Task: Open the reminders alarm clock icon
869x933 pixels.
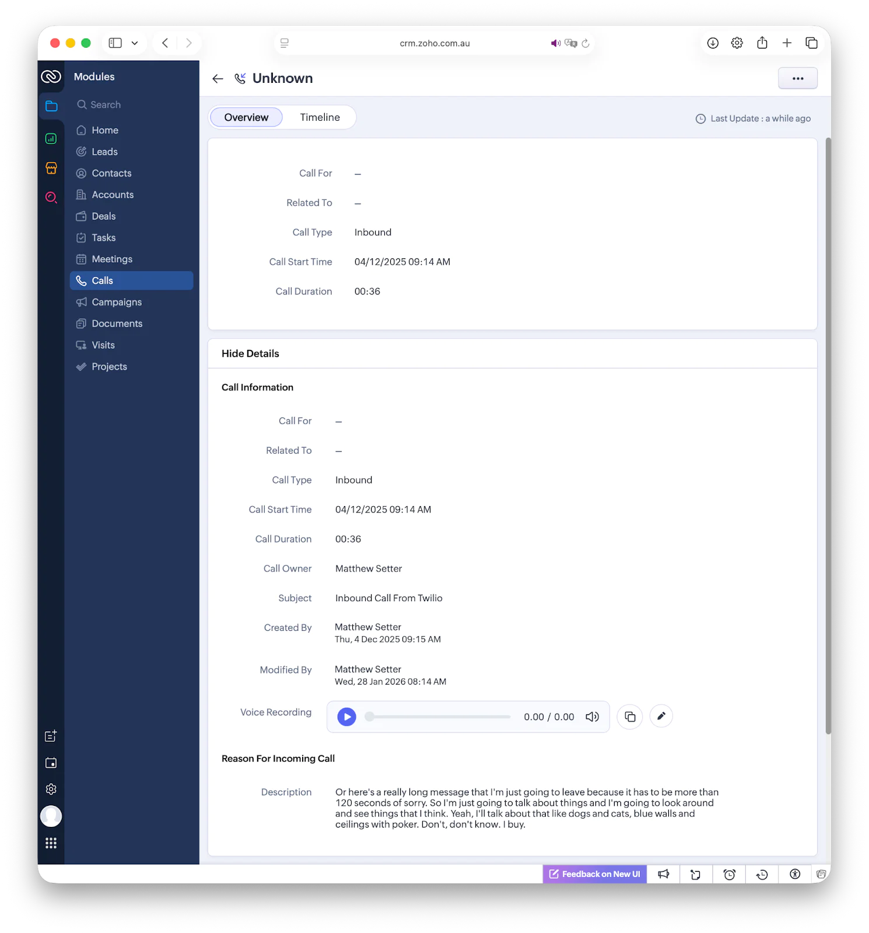Action: point(729,874)
